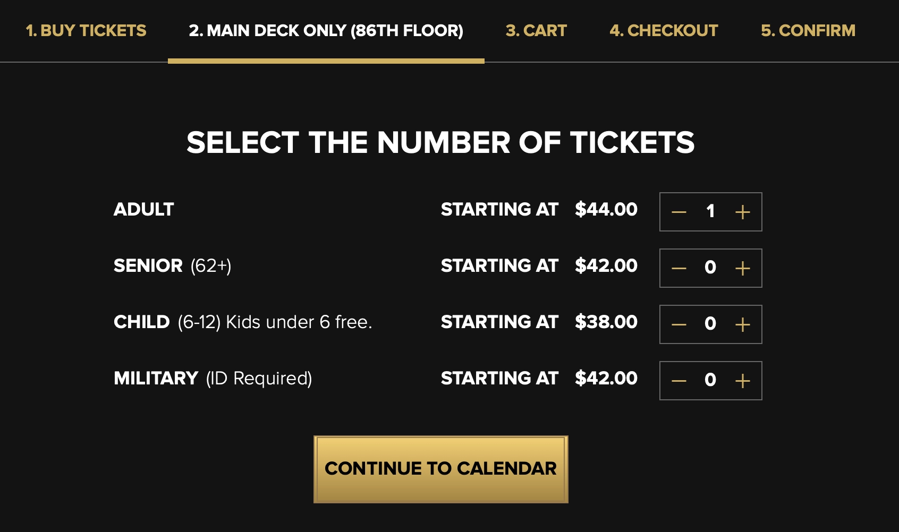Click the Military quantity value
This screenshot has width=899, height=532.
710,380
